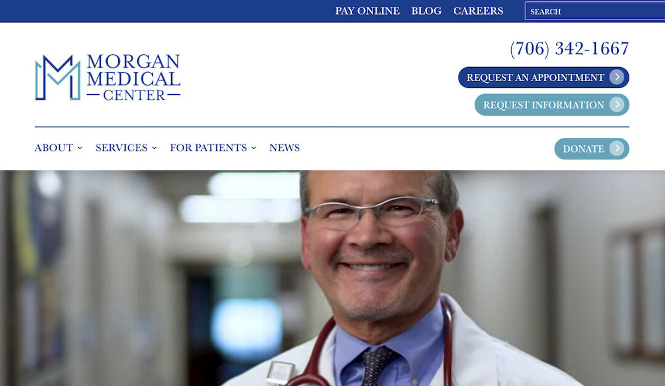Image resolution: width=665 pixels, height=386 pixels.
Task: Go to the News page
Action: tap(284, 148)
